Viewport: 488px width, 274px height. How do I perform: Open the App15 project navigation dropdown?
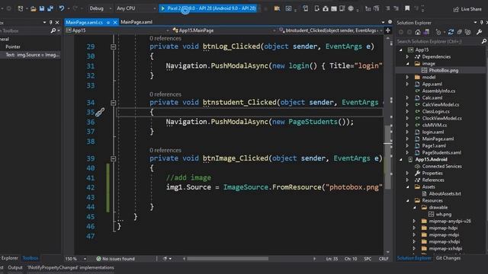click(x=117, y=30)
